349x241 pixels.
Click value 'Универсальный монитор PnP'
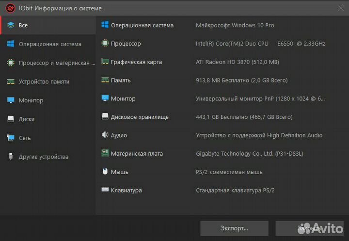235,98
